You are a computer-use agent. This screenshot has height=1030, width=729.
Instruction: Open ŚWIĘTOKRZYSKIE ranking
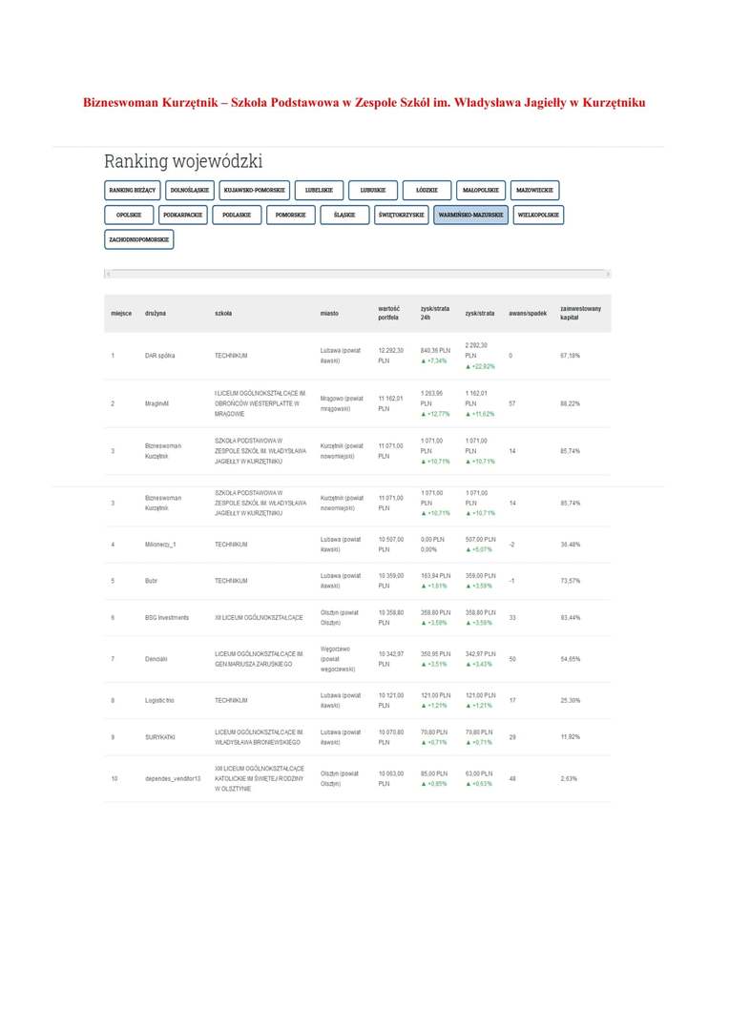pyautogui.click(x=401, y=215)
